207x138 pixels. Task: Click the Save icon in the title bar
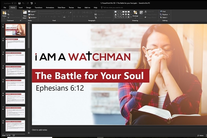pyautogui.click(x=19, y=3)
